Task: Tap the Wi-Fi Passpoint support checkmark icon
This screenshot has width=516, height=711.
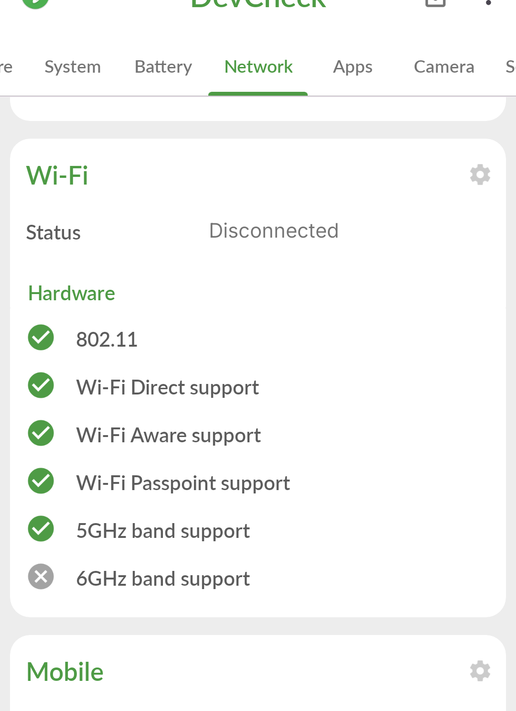Action: tap(41, 481)
